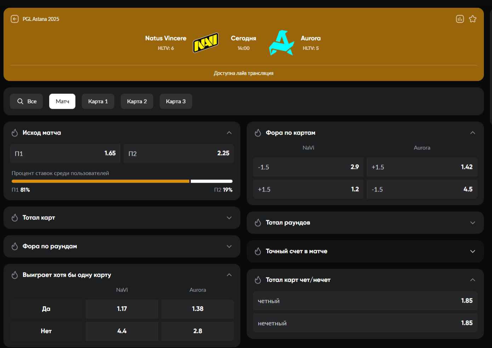Image resolution: width=492 pixels, height=348 pixels.
Task: Click the flame icon beside Тотал карт чет/нечет
Action: click(x=258, y=280)
